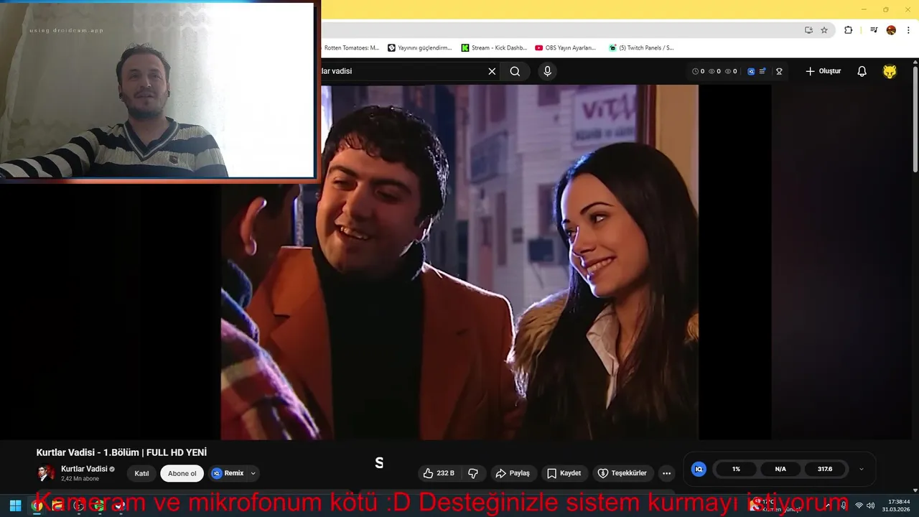Click the install/cast icon in address bar
This screenshot has width=919, height=517.
[808, 30]
